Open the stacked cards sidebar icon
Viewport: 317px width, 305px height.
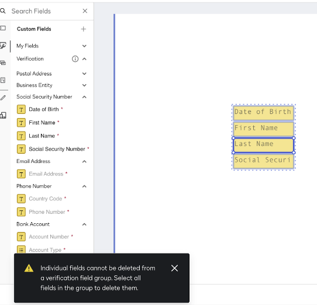tap(3, 63)
